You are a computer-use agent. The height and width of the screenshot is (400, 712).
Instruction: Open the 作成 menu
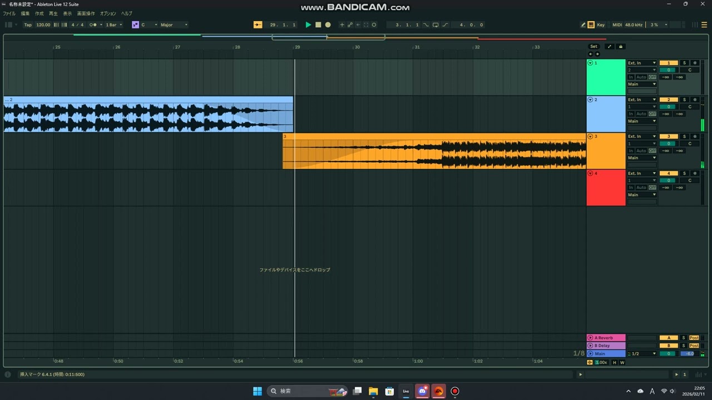point(39,13)
